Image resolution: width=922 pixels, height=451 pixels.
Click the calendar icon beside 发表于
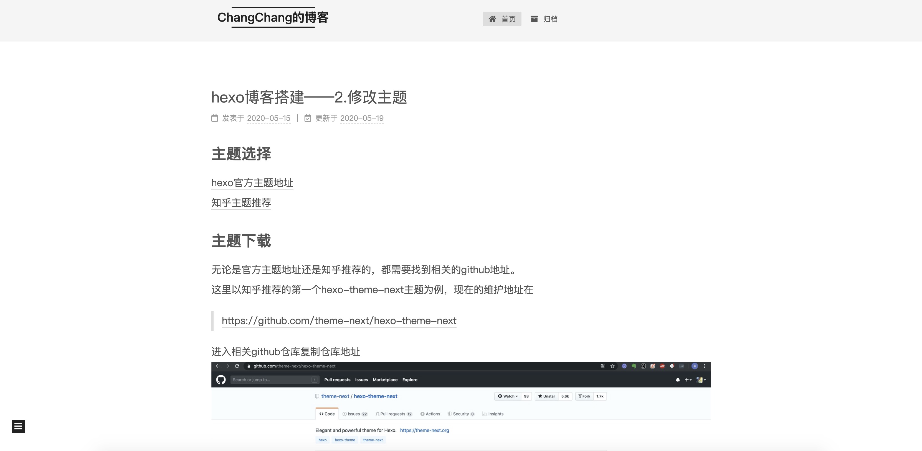point(214,118)
